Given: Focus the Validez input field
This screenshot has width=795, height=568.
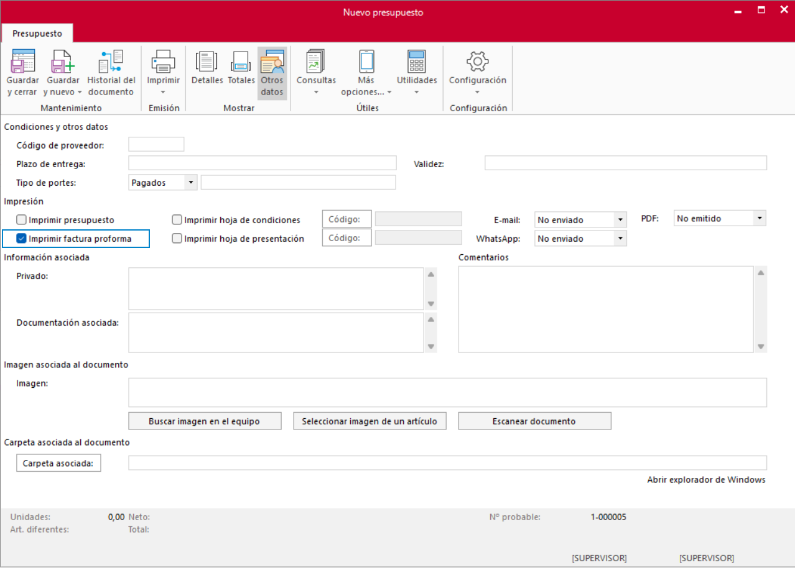Looking at the screenshot, I should coord(626,163).
